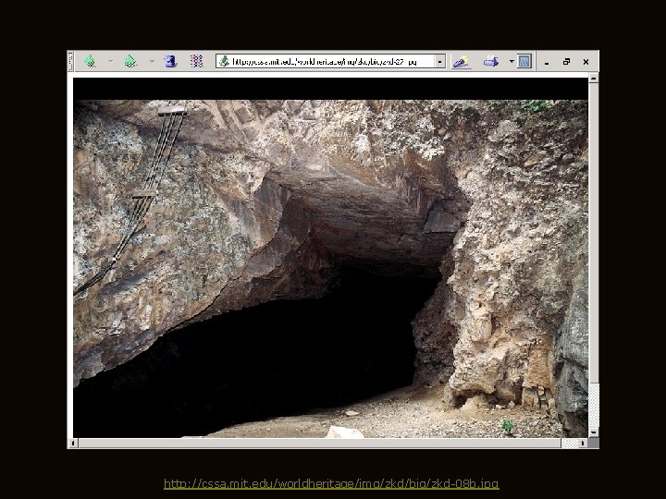
Task: Click the horizontal scrollbar left arrow
Action: click(73, 443)
